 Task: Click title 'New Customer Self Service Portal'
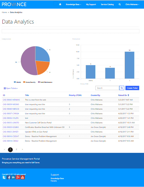click(38, 123)
